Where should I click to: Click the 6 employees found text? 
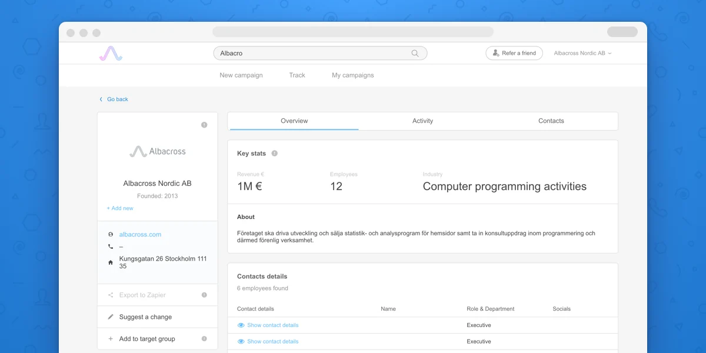pyautogui.click(x=262, y=288)
